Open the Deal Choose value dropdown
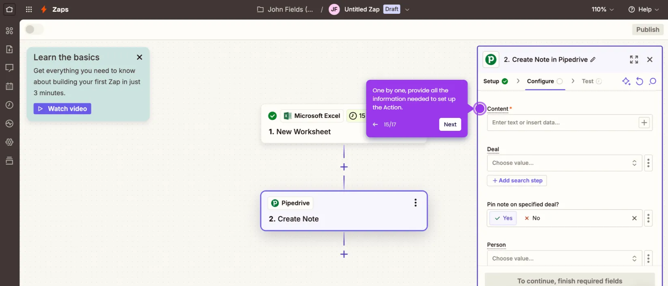This screenshot has width=668, height=286. (565, 163)
